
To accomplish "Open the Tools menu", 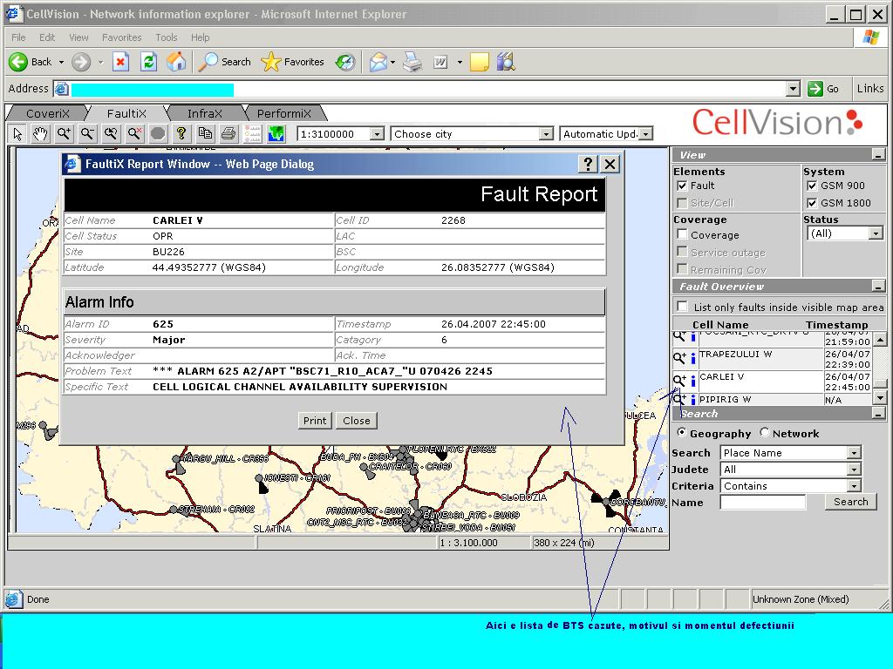I will 167,37.
